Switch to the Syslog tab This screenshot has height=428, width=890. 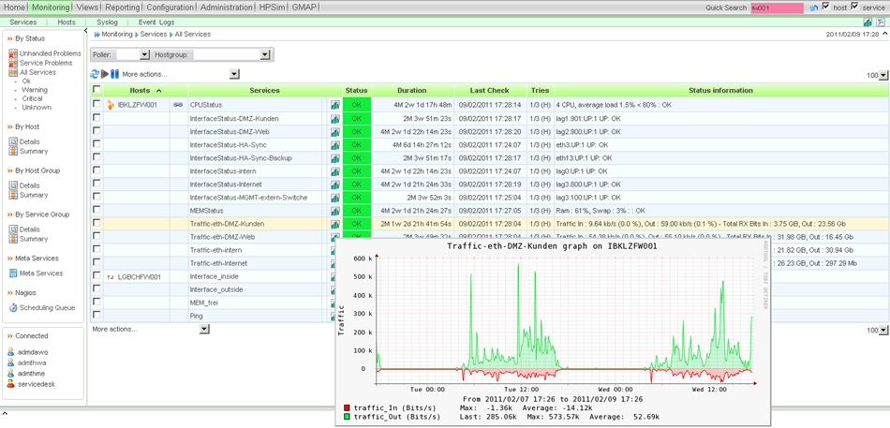pos(107,22)
